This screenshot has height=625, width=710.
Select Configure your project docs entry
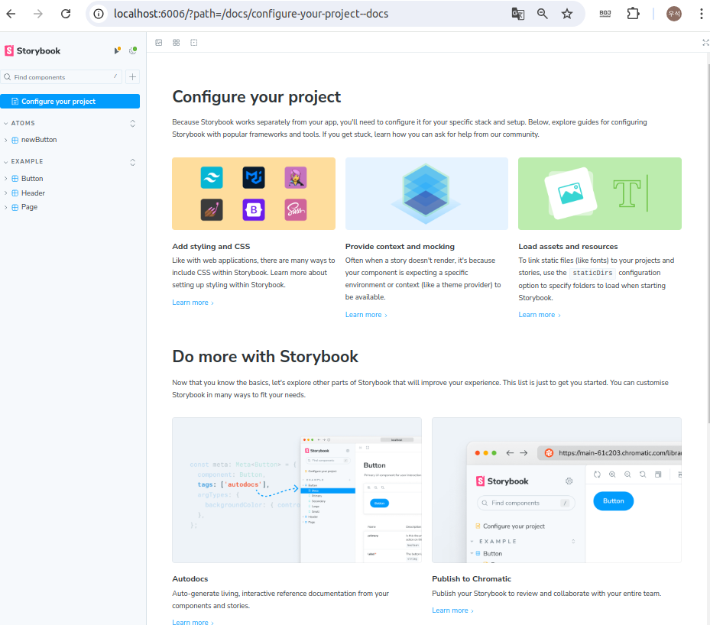(70, 102)
